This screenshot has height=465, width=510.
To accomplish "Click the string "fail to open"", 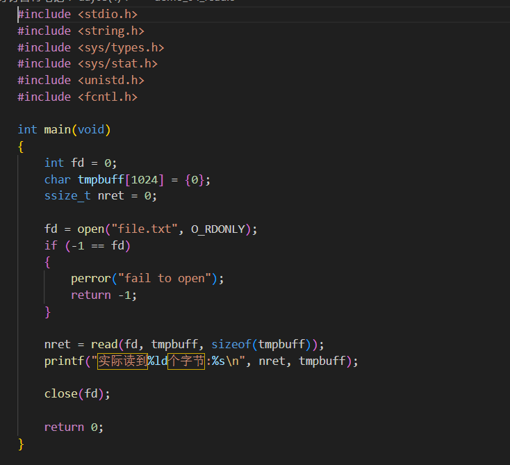I will (165, 279).
